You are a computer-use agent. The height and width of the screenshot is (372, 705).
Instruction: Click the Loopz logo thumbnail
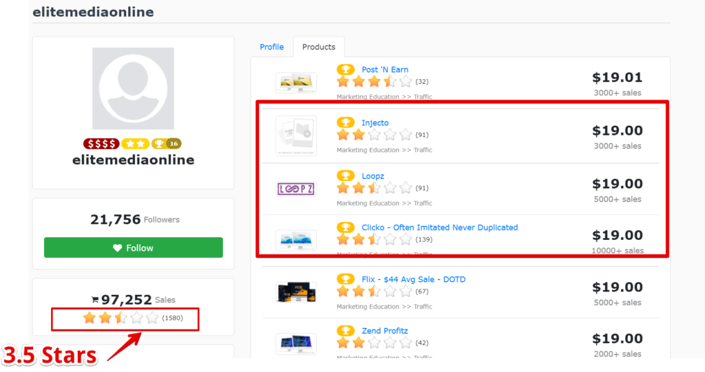coord(296,188)
